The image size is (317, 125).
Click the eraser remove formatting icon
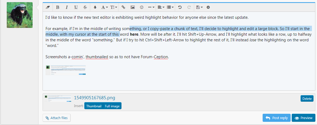[x=48, y=7]
